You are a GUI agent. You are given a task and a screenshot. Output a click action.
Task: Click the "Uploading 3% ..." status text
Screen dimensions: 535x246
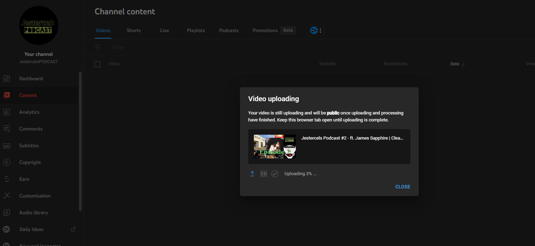point(301,174)
